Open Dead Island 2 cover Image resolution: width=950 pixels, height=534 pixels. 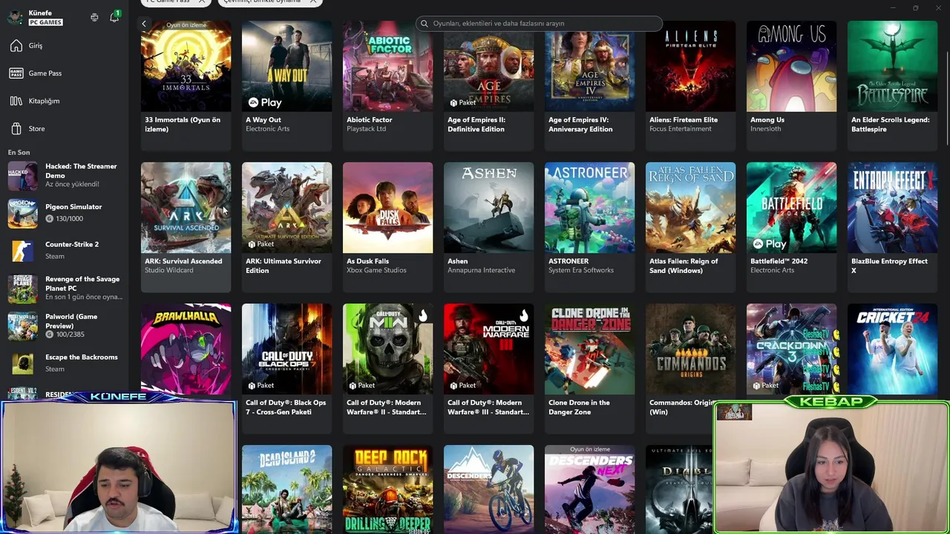(286, 489)
